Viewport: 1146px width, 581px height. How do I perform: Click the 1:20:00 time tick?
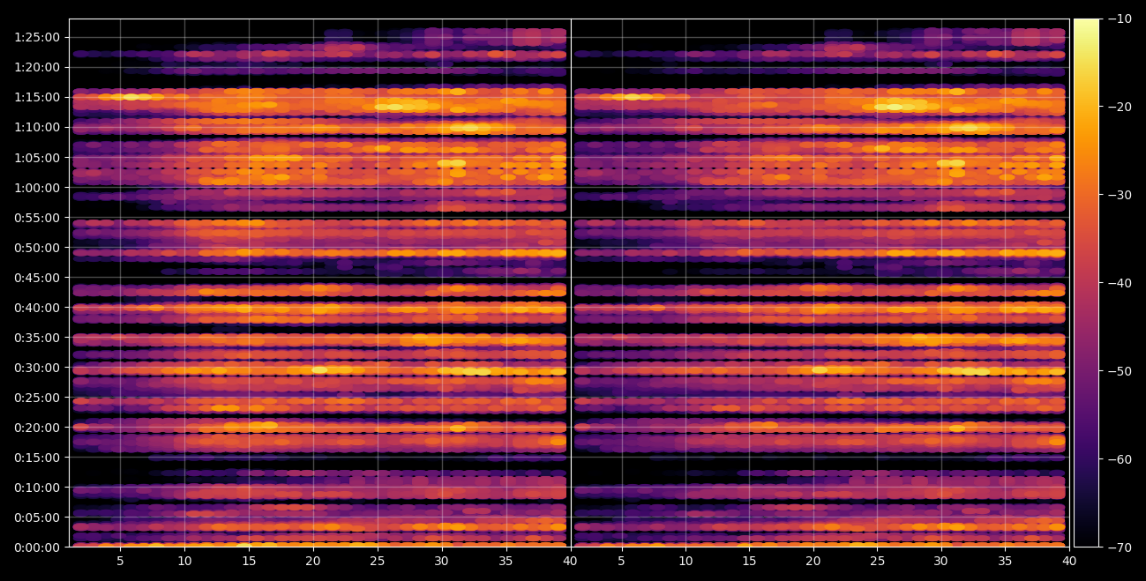point(36,67)
